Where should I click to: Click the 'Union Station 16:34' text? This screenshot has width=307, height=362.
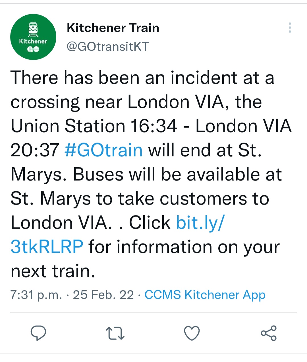tap(94, 126)
